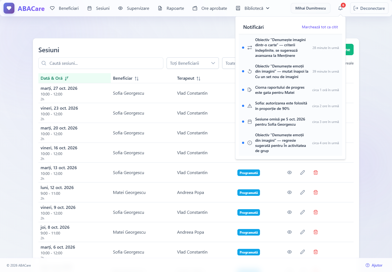Open the Supervizare section
The image size is (392, 272).
(134, 8)
